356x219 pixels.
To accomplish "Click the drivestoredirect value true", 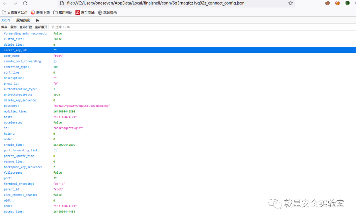I will [x=57, y=95].
